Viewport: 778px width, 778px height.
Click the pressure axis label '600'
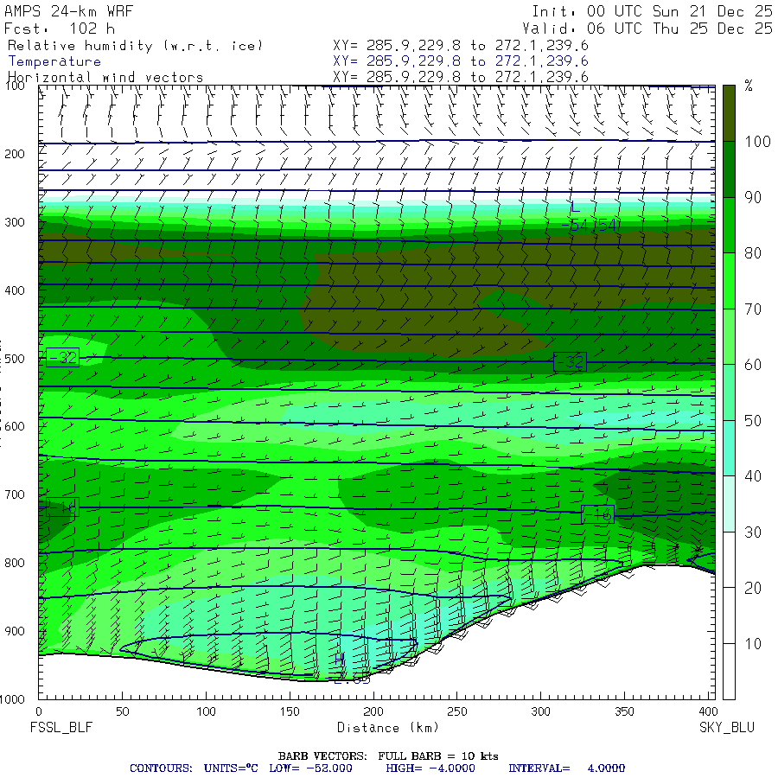point(15,427)
